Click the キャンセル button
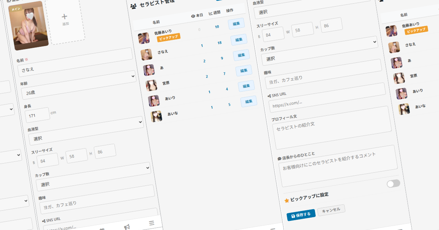439x230 pixels. pyautogui.click(x=331, y=210)
